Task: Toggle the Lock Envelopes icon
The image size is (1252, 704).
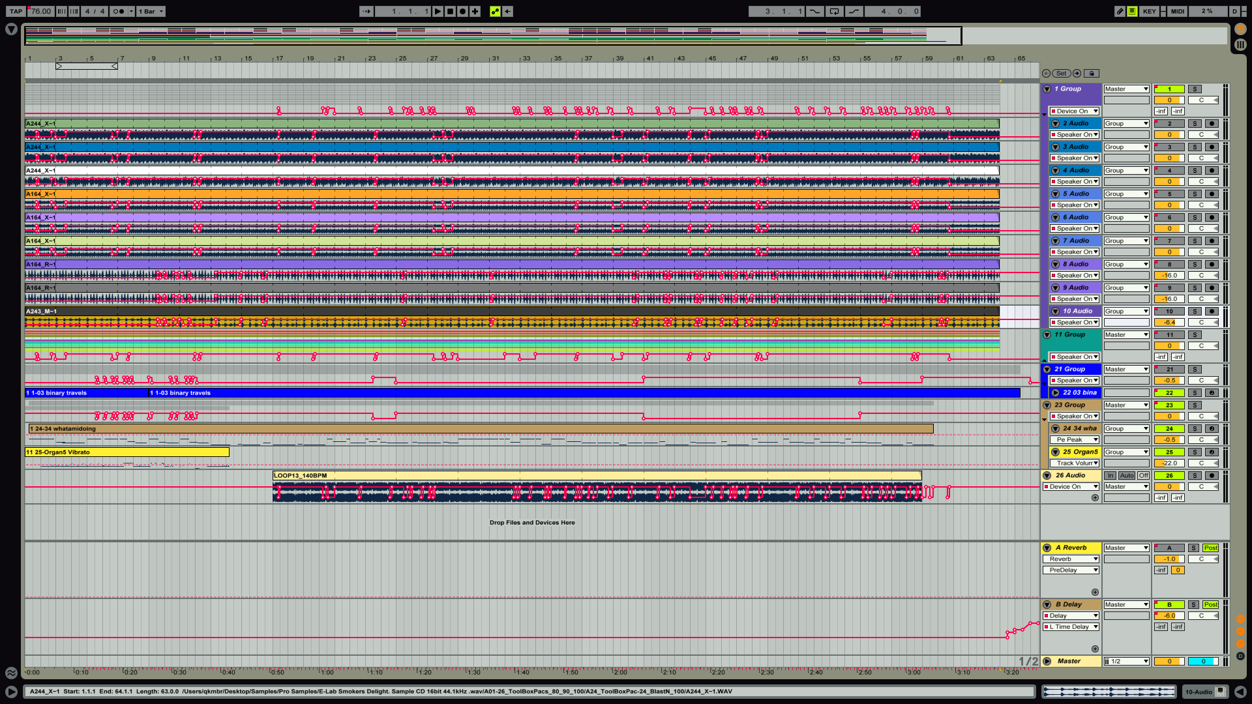Action: (x=1092, y=74)
